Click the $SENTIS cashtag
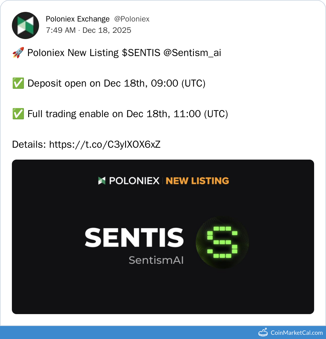 141,53
